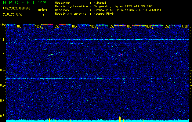Click the 1658 time marker
Image resolution: width=192 pixels, height=122 pixels.
148,27
